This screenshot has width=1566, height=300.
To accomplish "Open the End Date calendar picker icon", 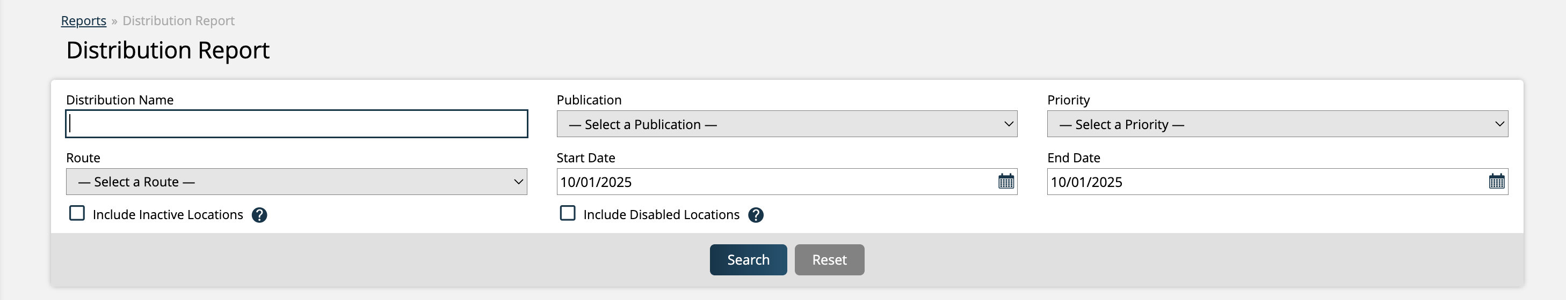I will click(x=1497, y=181).
